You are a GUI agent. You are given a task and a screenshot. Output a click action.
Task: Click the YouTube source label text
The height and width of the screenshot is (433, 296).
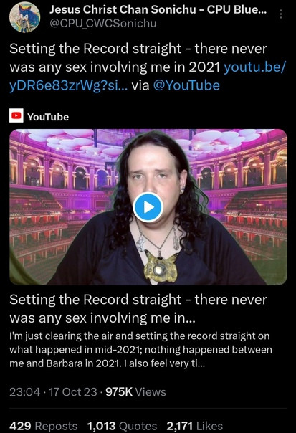[48, 117]
